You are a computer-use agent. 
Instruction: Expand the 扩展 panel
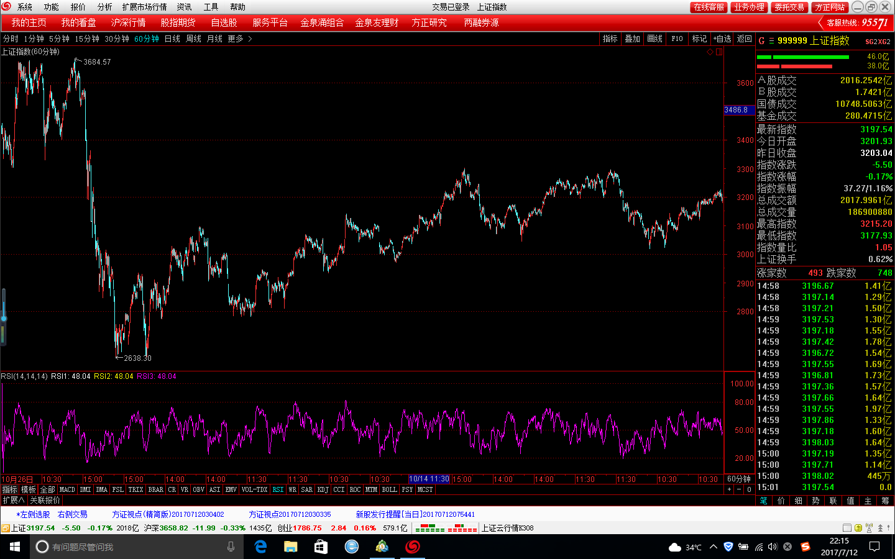click(x=13, y=500)
